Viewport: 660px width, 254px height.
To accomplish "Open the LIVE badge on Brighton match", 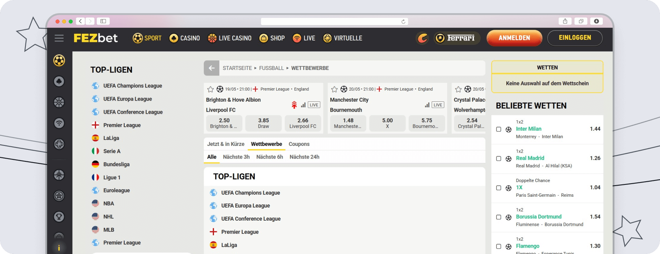I will [314, 105].
